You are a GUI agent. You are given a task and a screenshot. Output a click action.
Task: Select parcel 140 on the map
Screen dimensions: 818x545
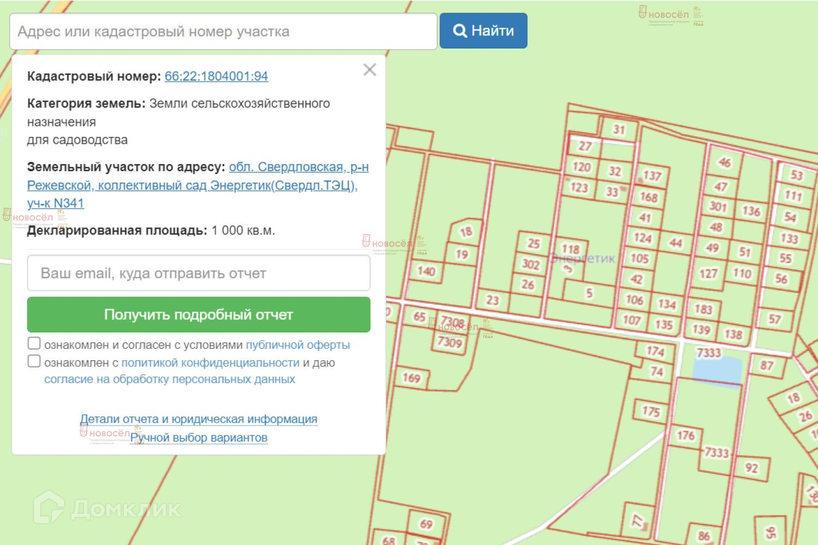tap(426, 271)
